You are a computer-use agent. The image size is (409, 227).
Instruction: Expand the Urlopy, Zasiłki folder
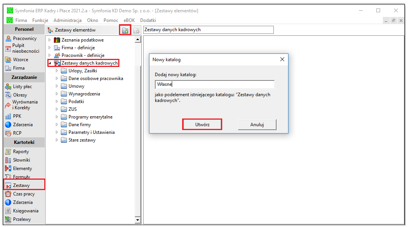coord(57,71)
